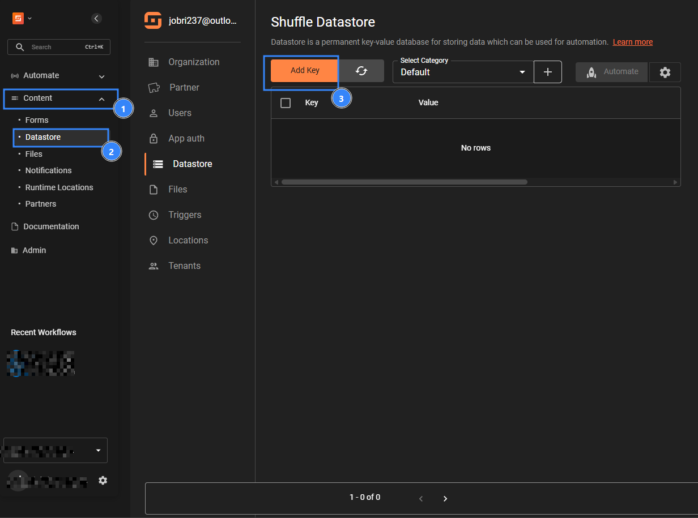
Task: Click the Triggers clock icon in navigation
Action: tap(154, 215)
